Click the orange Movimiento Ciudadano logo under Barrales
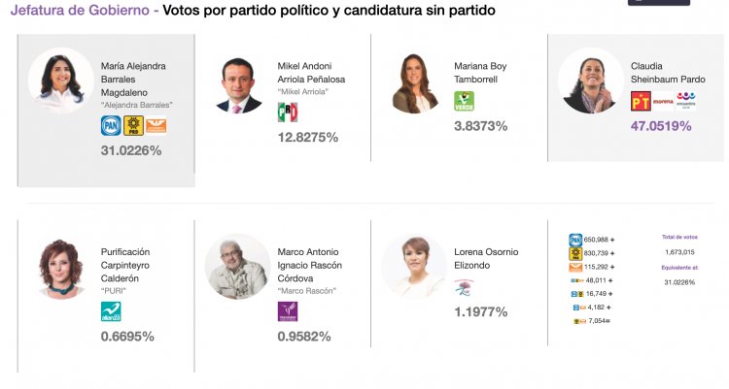 pyautogui.click(x=156, y=125)
